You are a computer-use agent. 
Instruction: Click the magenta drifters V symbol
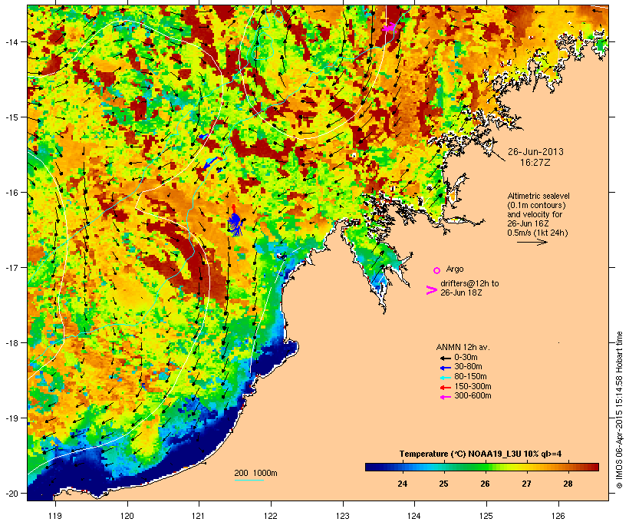431,290
